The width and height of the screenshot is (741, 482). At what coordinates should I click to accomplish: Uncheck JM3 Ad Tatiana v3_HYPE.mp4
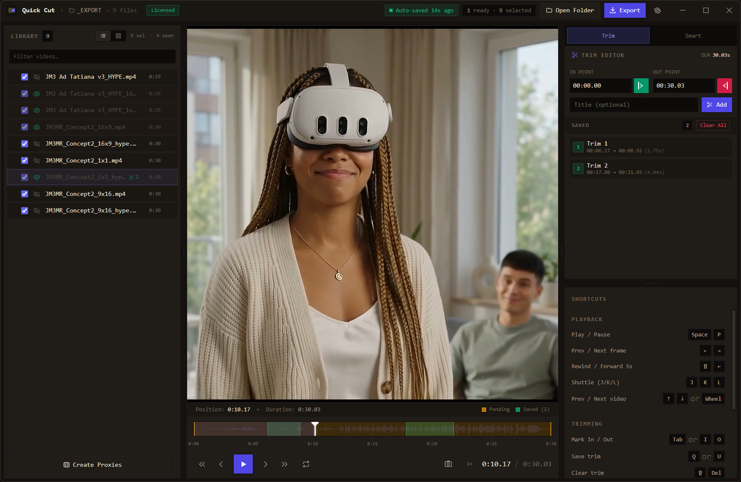click(25, 77)
